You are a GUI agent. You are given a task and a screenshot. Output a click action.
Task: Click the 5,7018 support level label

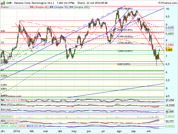tap(4, 76)
